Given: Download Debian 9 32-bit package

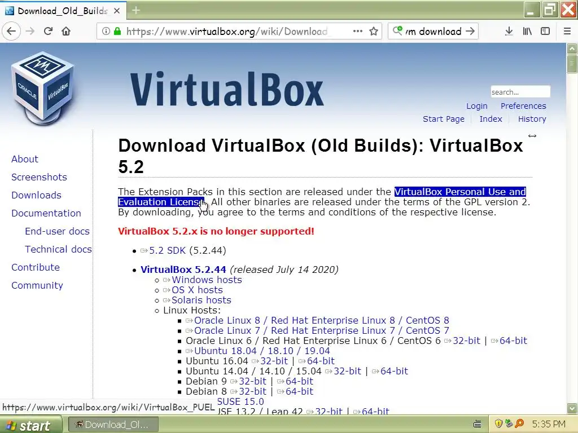Looking at the screenshot, I should coord(252,381).
